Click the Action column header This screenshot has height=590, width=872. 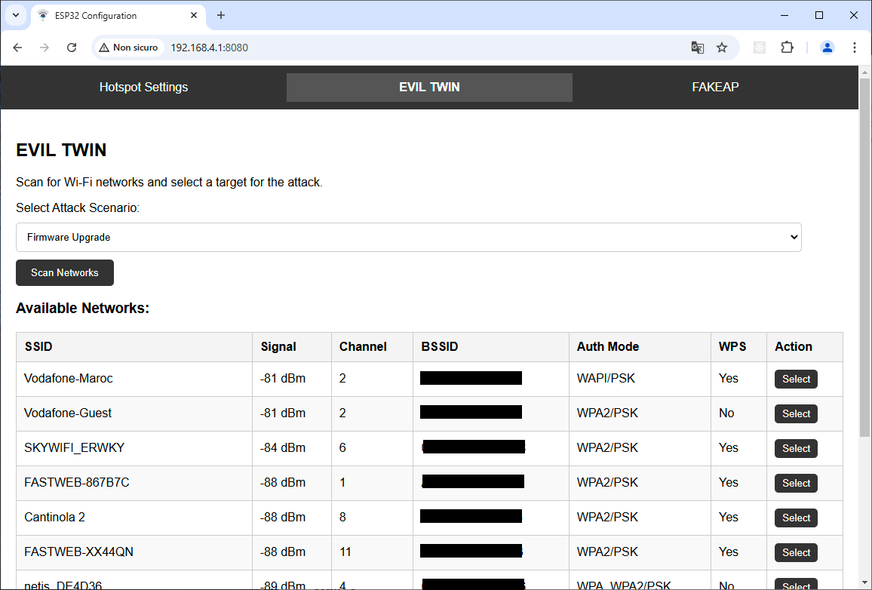click(805, 347)
